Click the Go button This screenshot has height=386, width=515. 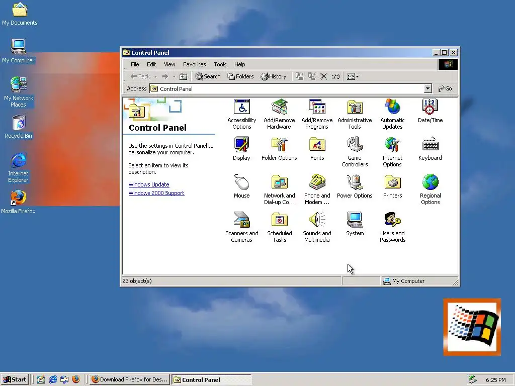445,88
